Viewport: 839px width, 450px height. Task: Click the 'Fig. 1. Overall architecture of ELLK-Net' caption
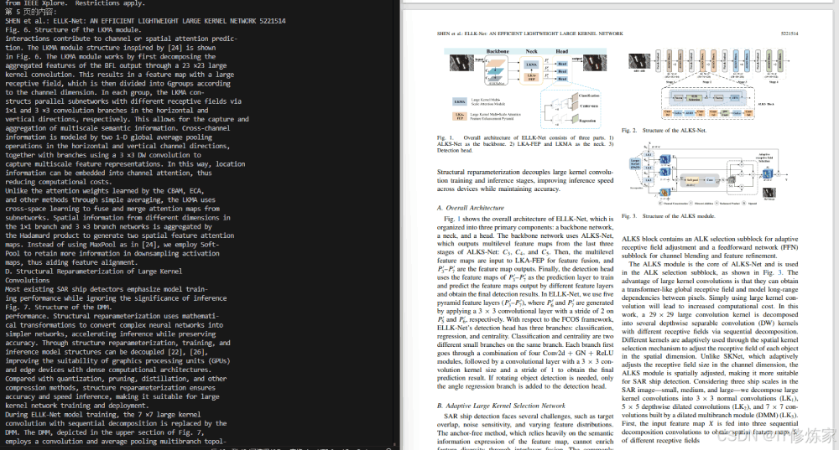pos(525,144)
